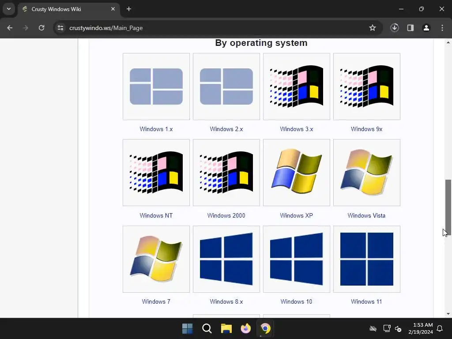Expand the tab search dropdown
The image size is (452, 339).
(x=9, y=9)
